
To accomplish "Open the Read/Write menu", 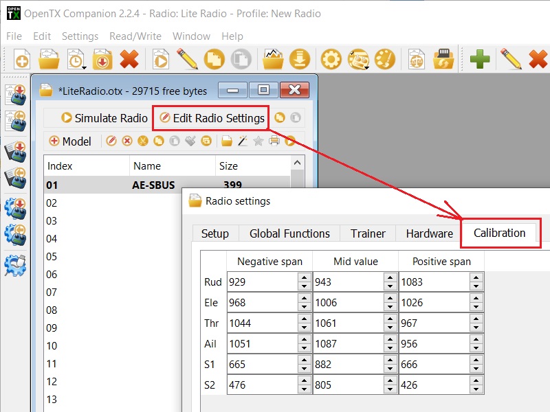I will (x=135, y=36).
